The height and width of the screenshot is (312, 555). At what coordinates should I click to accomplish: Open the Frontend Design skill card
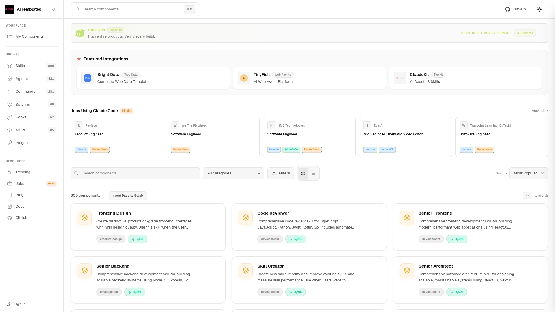(148, 227)
